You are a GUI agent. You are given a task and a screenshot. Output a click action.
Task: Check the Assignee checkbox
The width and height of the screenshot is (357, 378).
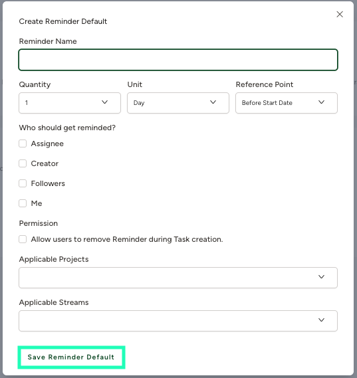(23, 143)
